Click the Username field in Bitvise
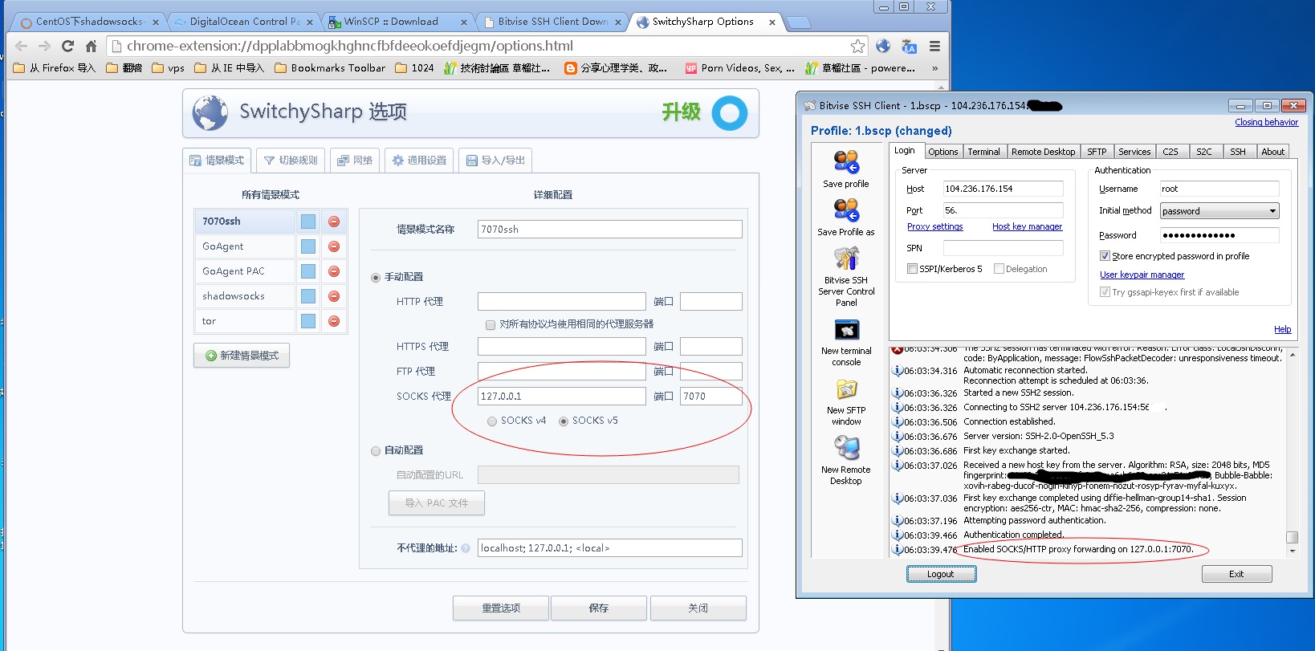 (x=1219, y=189)
